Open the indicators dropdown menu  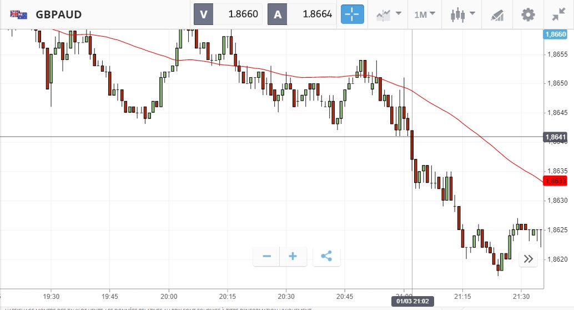(389, 14)
